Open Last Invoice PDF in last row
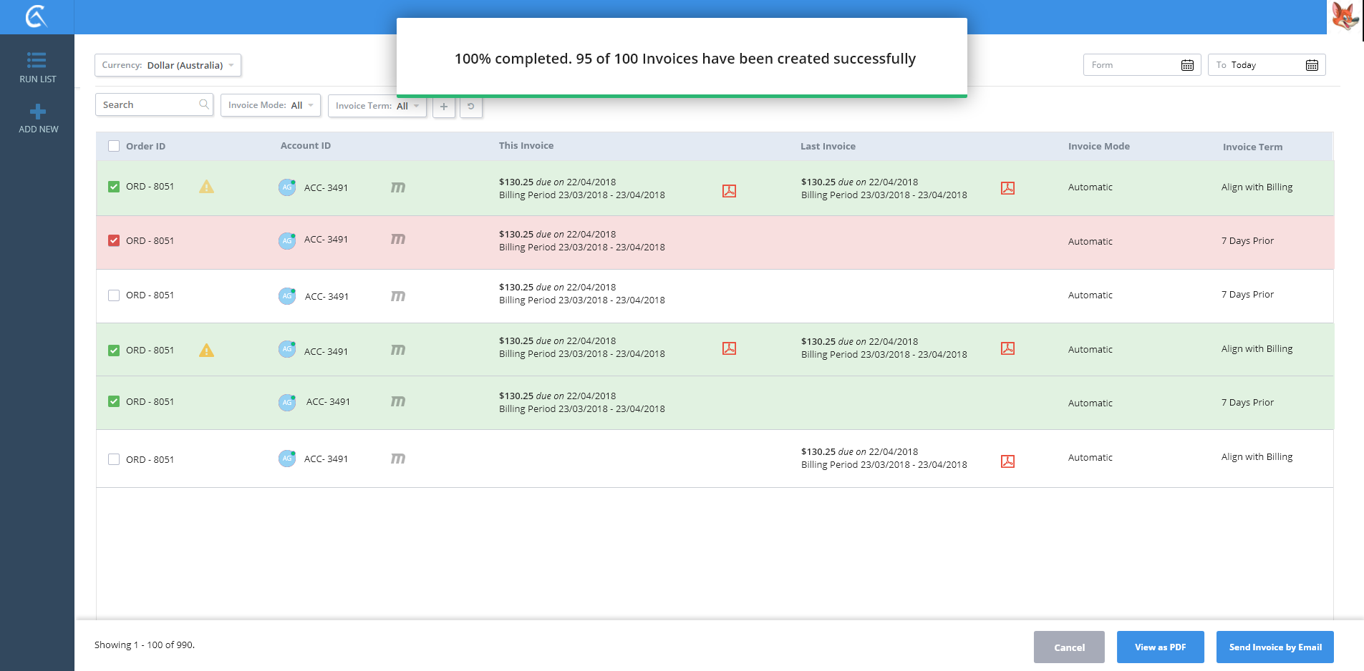Screen dimensions: 1364x671 1007,461
